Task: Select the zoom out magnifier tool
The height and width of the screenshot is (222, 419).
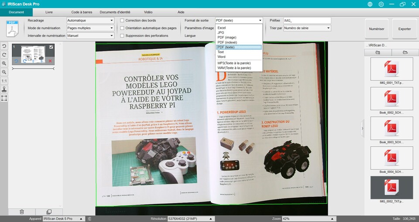Action: tap(4, 72)
